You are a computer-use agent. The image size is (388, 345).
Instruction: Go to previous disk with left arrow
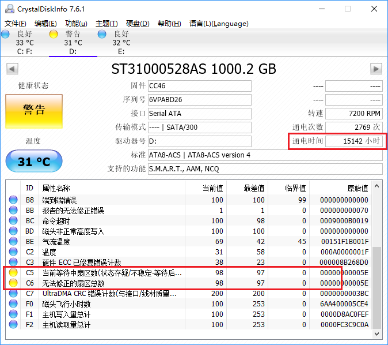12,69
